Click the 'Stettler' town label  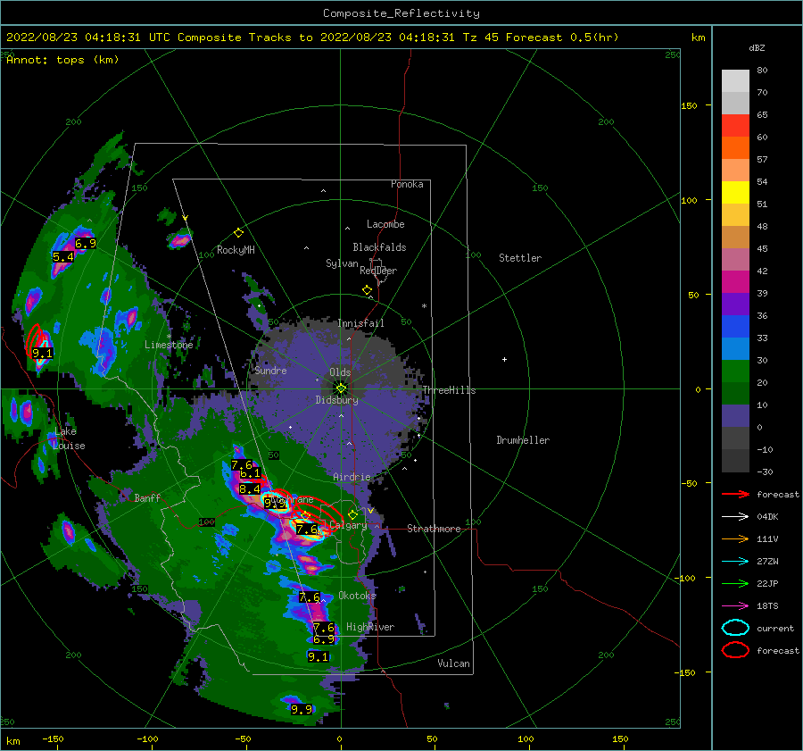tap(520, 258)
